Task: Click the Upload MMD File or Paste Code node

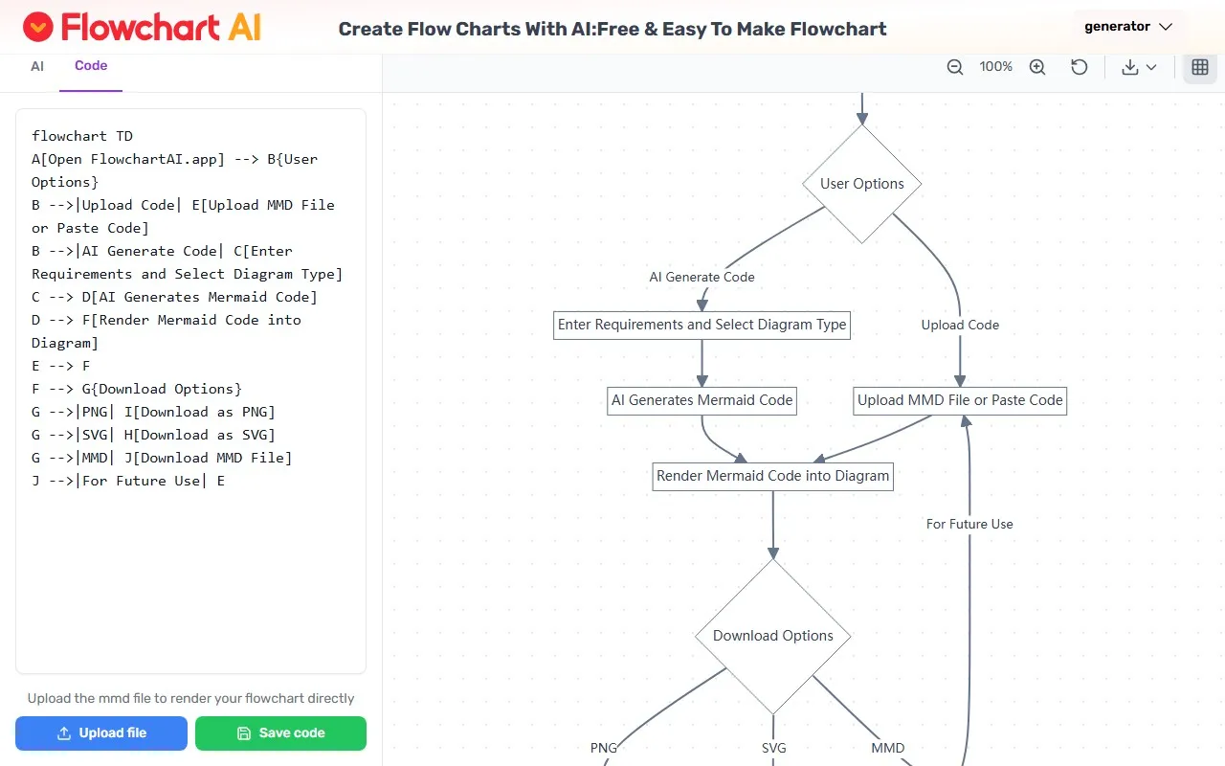Action: [960, 400]
